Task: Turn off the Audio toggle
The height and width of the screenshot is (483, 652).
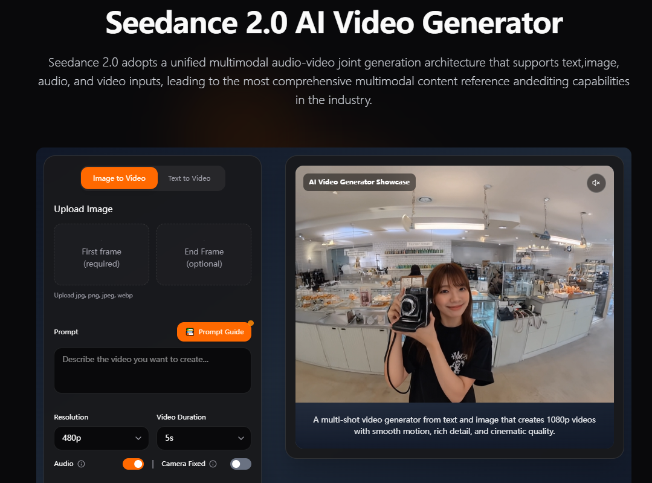Action: click(133, 464)
